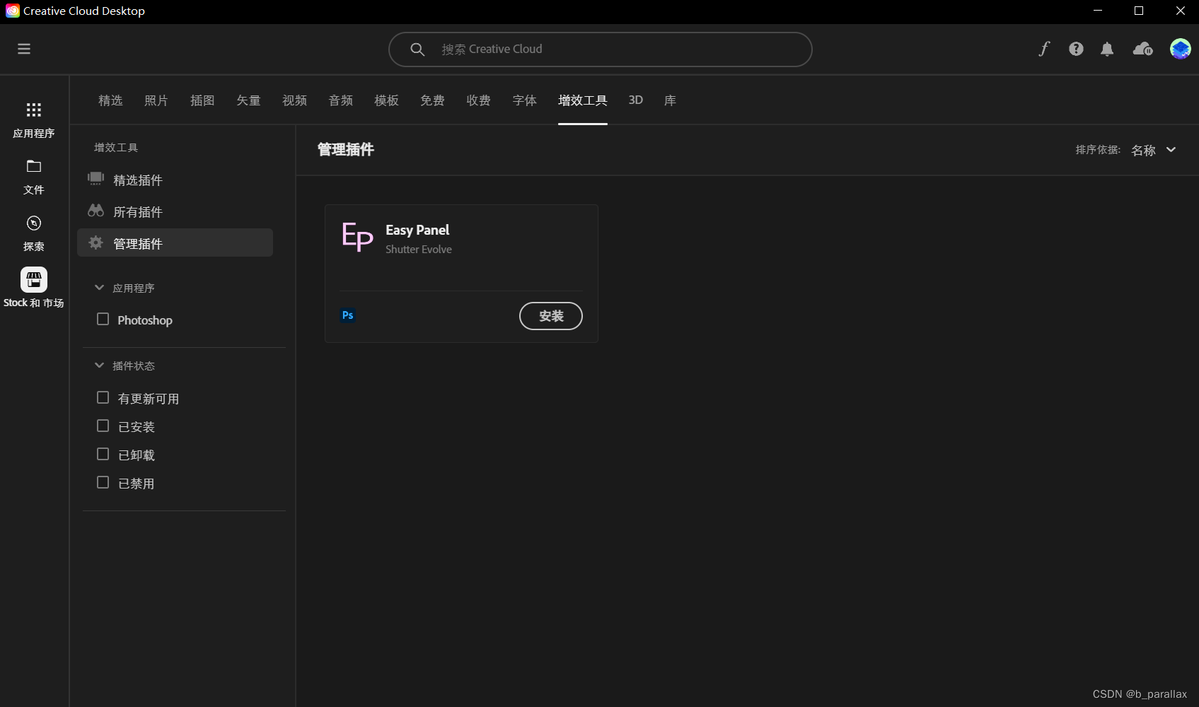Open the hamburger menu
1199x707 pixels.
tap(24, 49)
